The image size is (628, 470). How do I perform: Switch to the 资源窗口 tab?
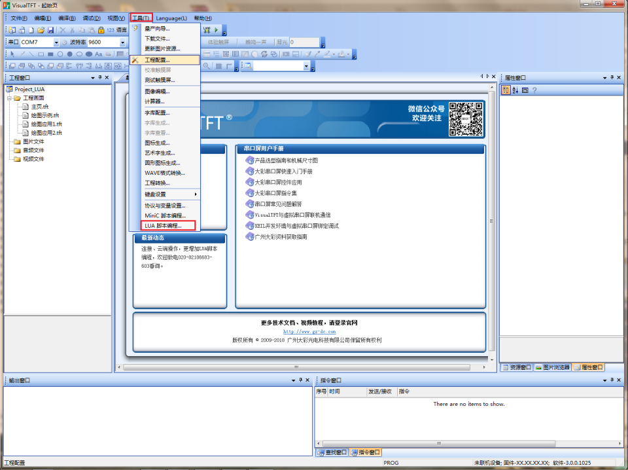[x=517, y=367]
